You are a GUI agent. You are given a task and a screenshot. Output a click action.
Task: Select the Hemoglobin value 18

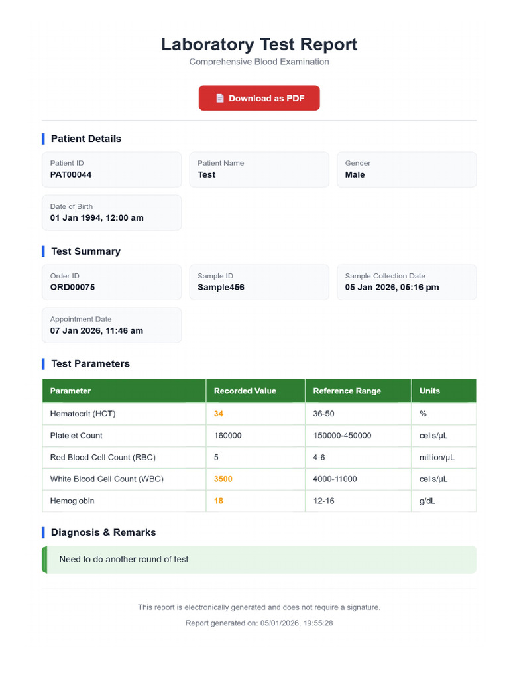pos(219,501)
